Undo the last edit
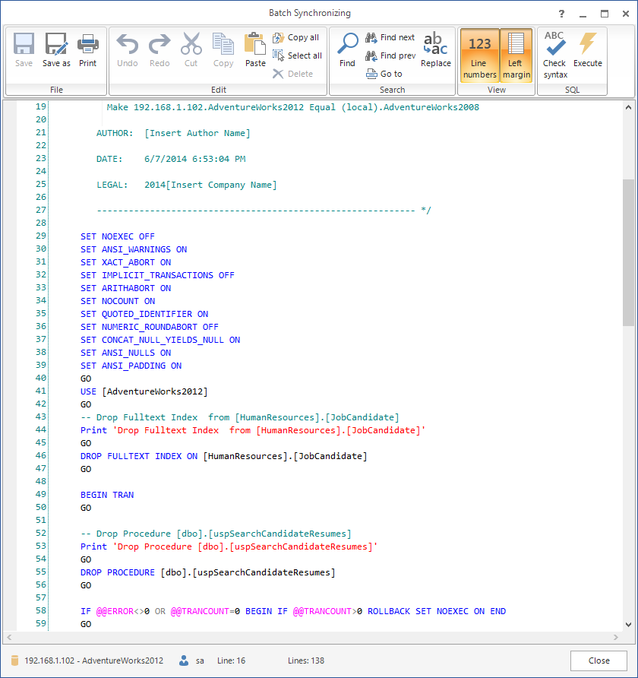 [x=128, y=49]
